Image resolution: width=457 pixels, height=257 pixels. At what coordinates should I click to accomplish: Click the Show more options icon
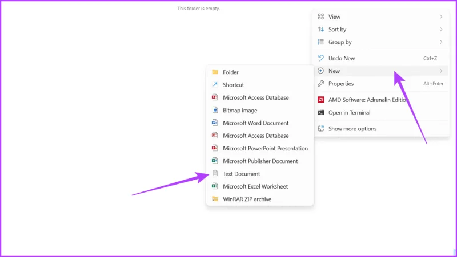click(320, 129)
